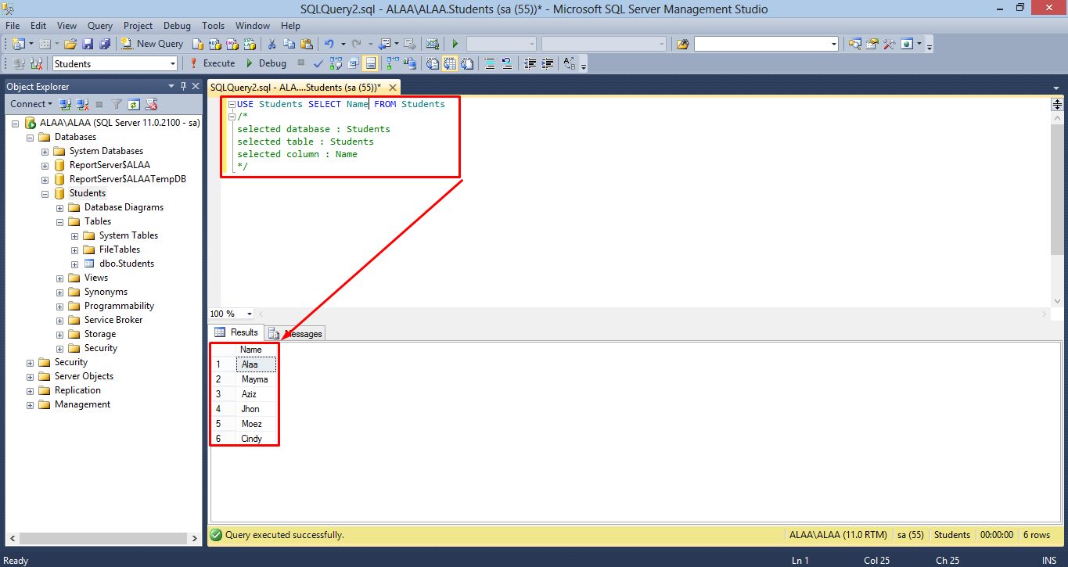This screenshot has height=567, width=1068.
Task: Click the Object Explorer horizontal scrollbar
Action: tap(102, 539)
